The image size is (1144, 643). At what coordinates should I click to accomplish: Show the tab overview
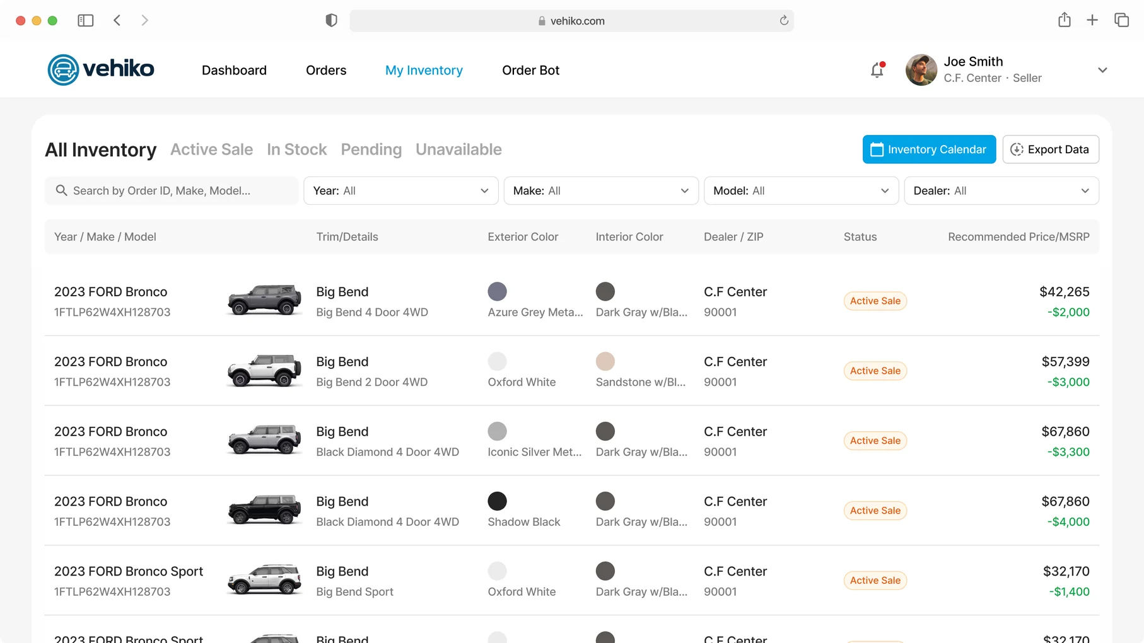(1121, 21)
